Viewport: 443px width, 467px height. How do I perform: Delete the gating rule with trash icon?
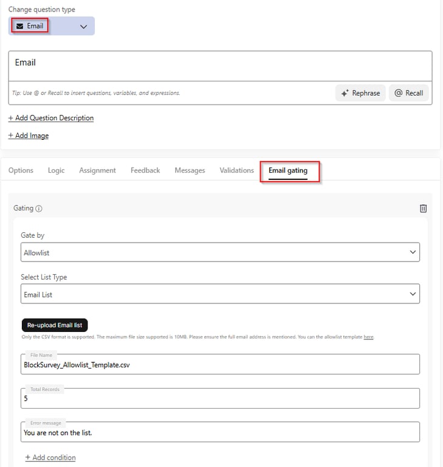423,208
